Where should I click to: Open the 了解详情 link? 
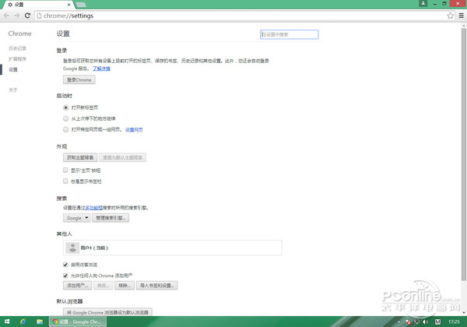(x=101, y=69)
